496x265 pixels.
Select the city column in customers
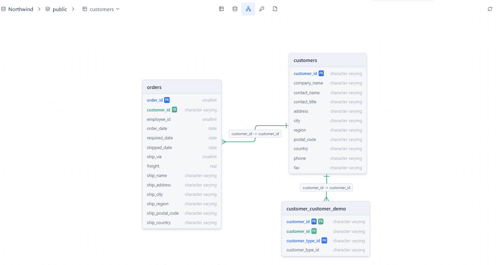(x=328, y=121)
